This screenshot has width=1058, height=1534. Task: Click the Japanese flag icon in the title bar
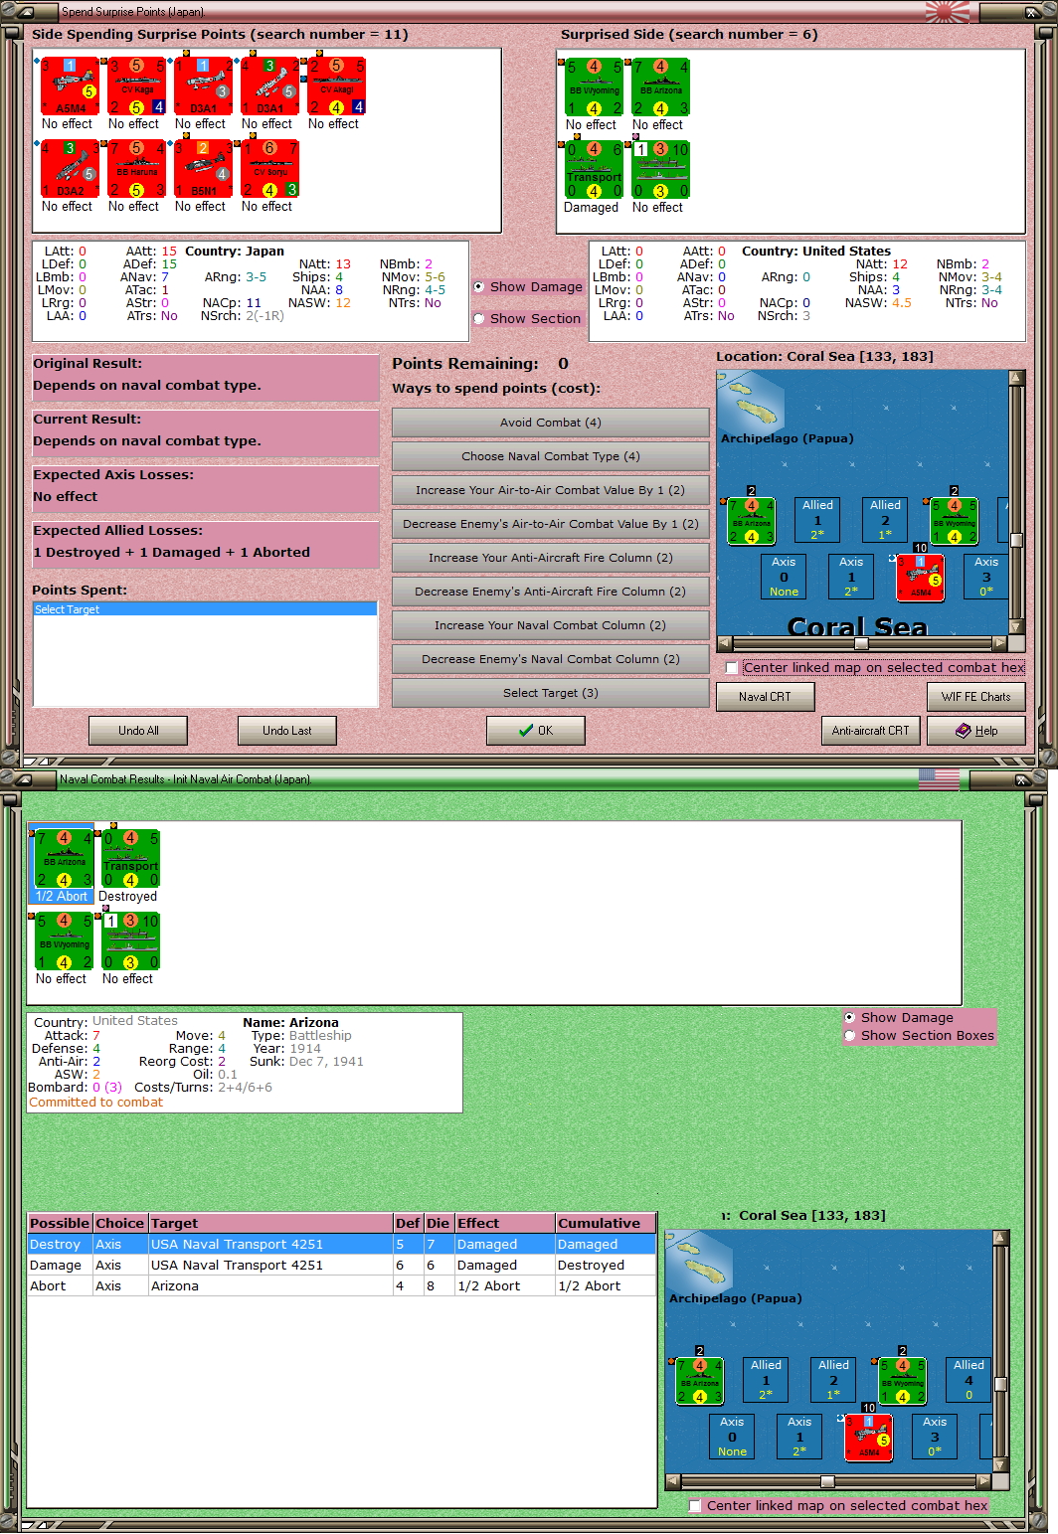[947, 12]
